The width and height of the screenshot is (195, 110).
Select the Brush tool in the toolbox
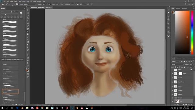click(28, 31)
